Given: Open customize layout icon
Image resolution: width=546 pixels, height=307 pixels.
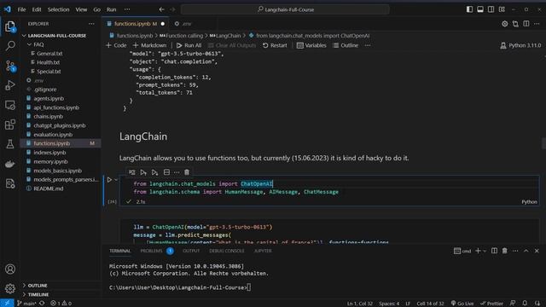Looking at the screenshot, I should pos(502,9).
